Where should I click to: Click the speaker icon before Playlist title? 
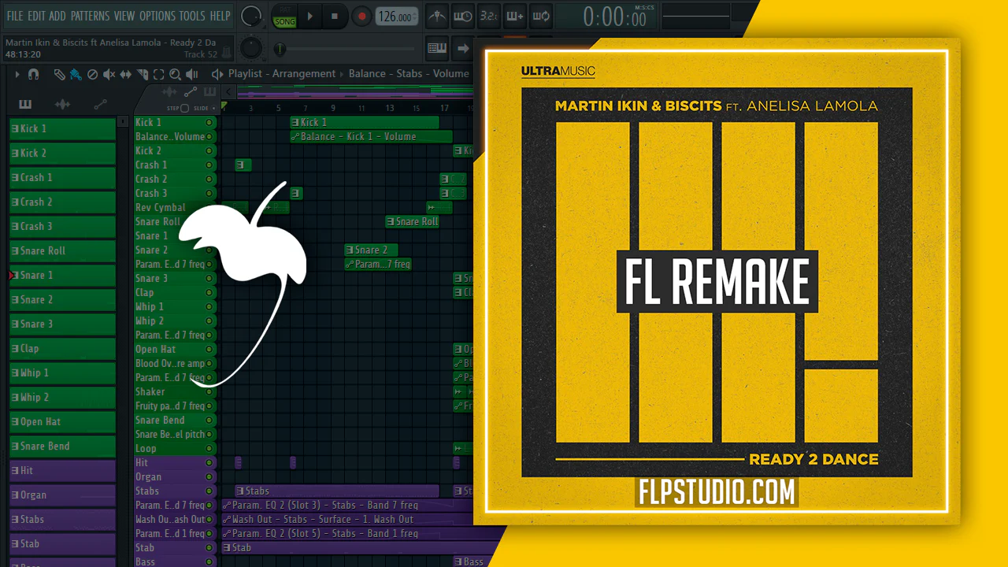217,74
